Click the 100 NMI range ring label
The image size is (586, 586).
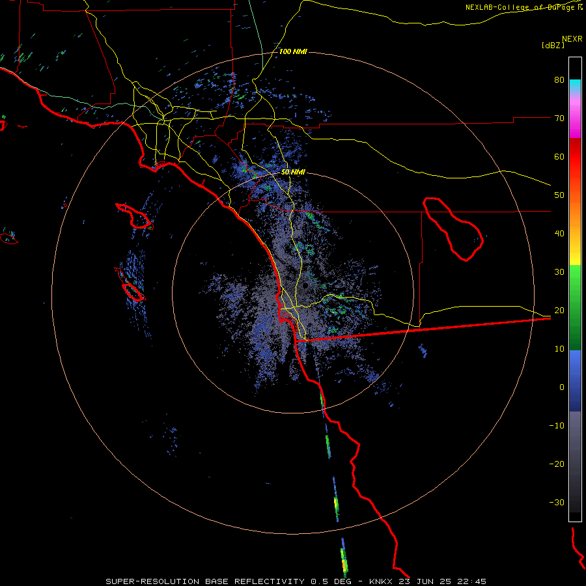(293, 51)
